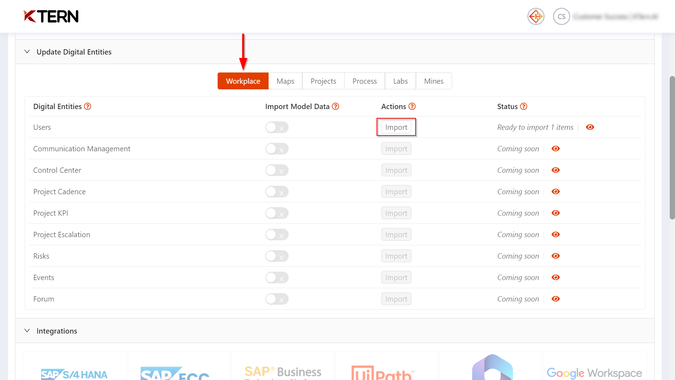Click the help icon next to Status

[x=523, y=106]
